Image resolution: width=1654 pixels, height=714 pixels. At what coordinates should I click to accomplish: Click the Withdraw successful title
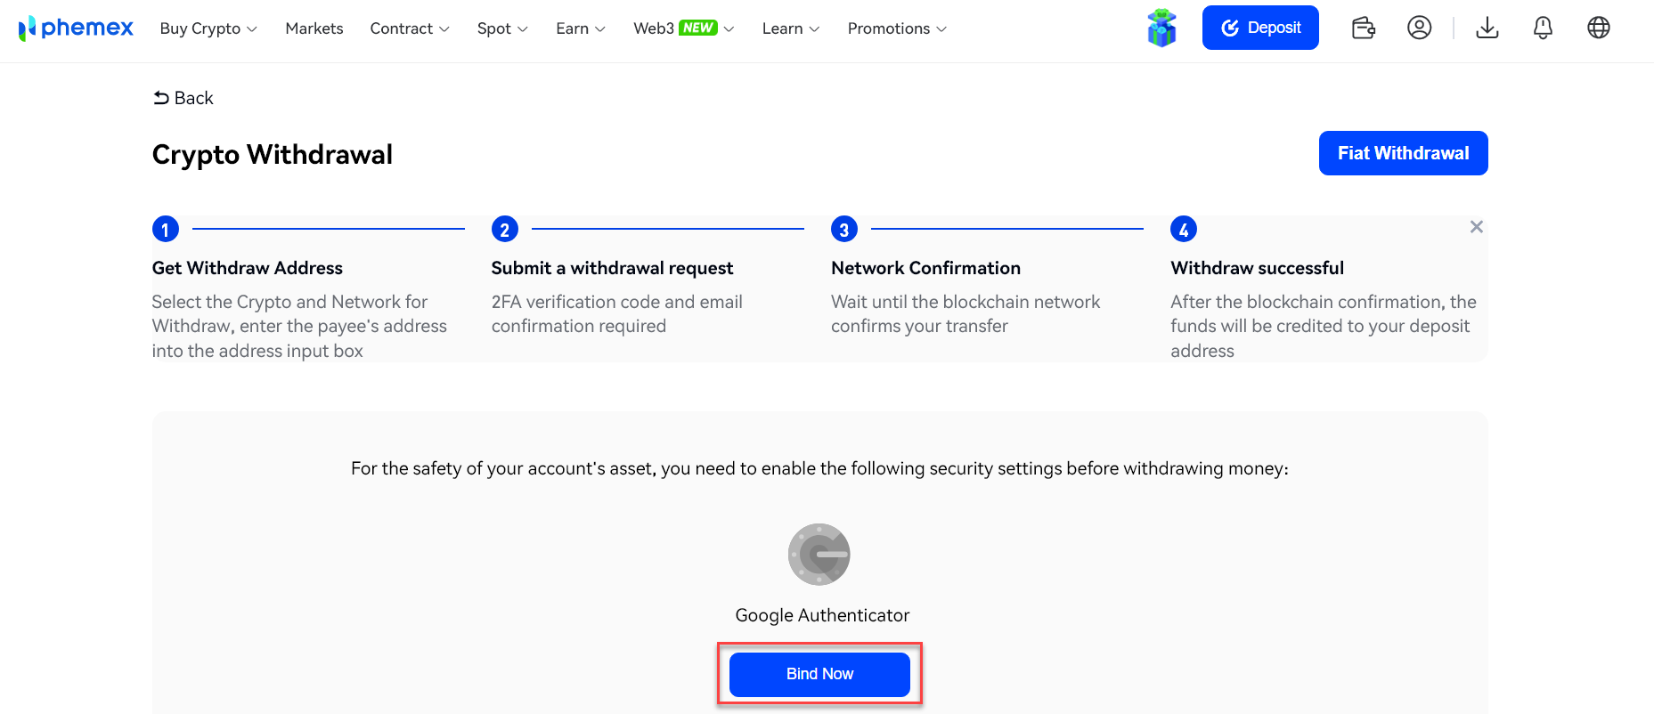1258,268
